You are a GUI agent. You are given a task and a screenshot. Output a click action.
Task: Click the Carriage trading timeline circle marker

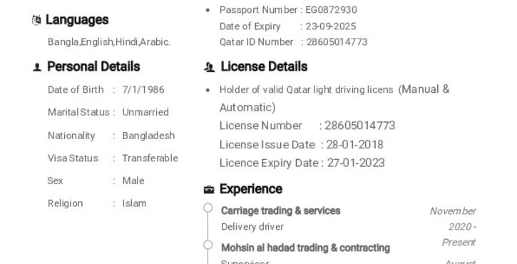tap(208, 208)
